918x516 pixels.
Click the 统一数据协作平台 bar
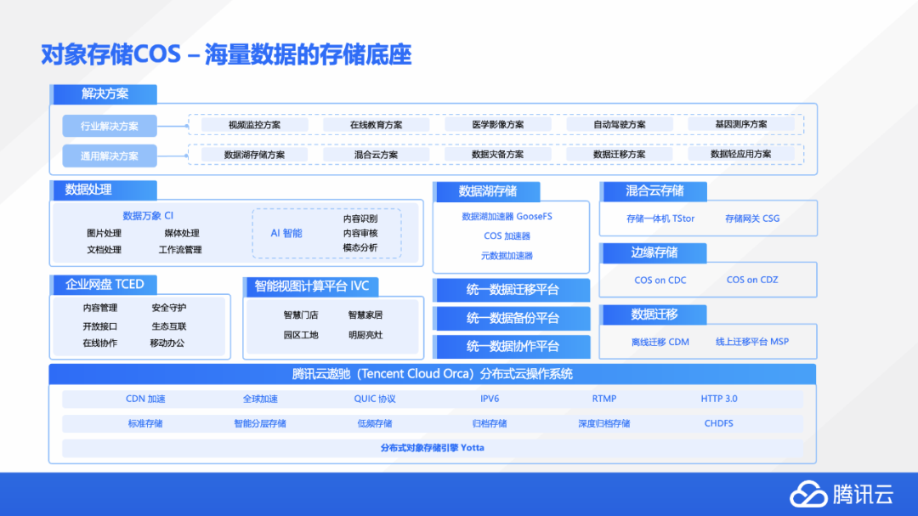[x=513, y=347]
